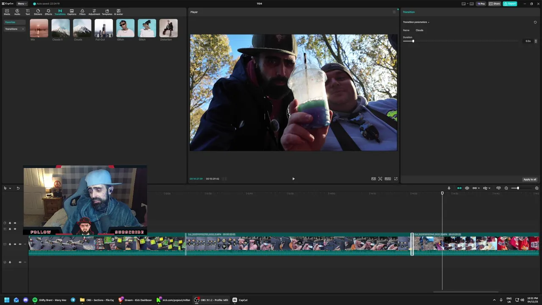This screenshot has width=542, height=305.
Task: Open the Stickers panel
Action: (x=38, y=12)
